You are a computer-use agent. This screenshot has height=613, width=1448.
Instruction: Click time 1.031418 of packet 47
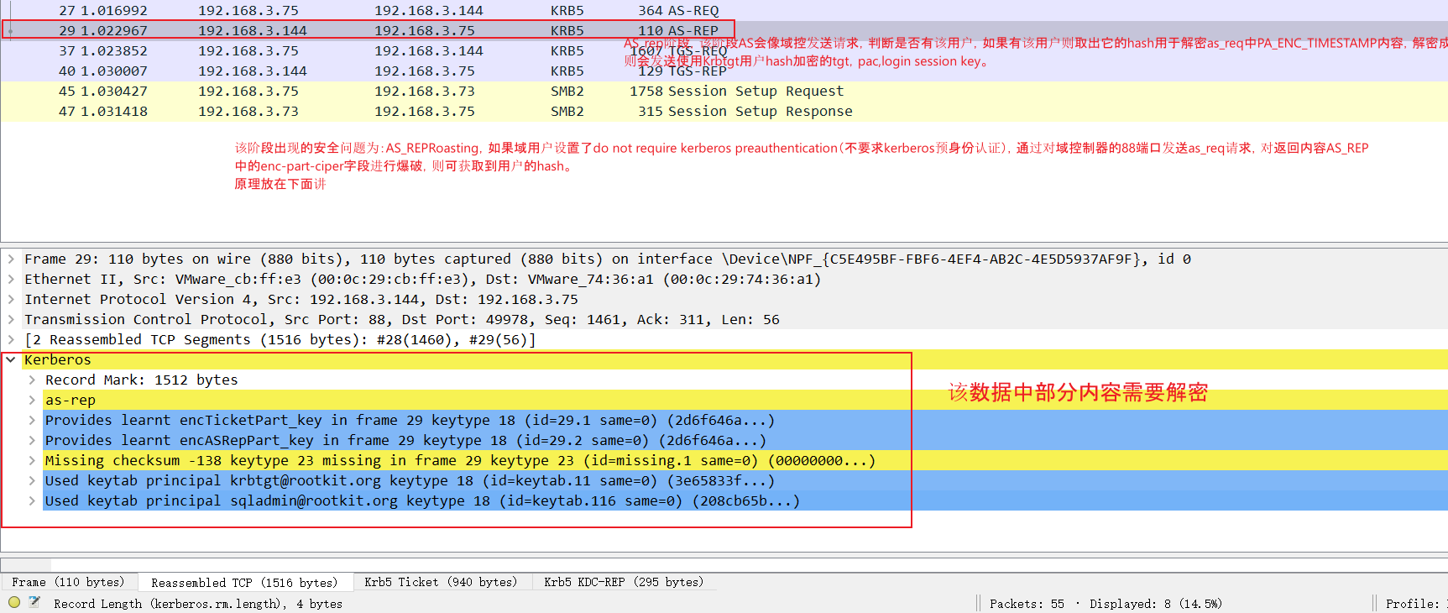click(x=114, y=111)
